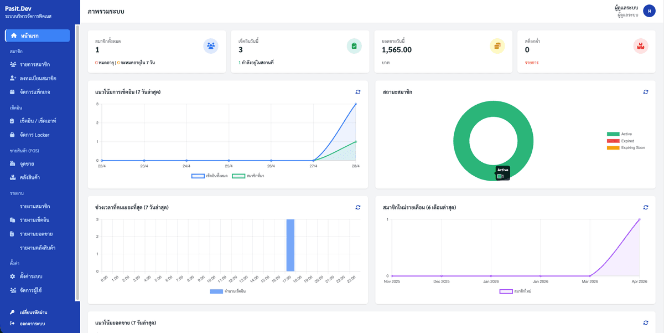The height and width of the screenshot is (333, 664).
Task: Click the coins icon on ยอดขายวันนี้ card
Action: [497, 46]
